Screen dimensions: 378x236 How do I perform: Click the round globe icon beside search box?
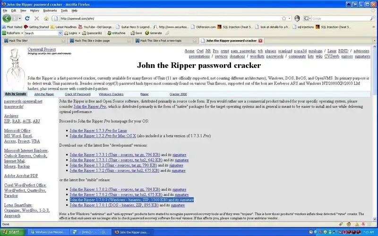click(x=297, y=18)
